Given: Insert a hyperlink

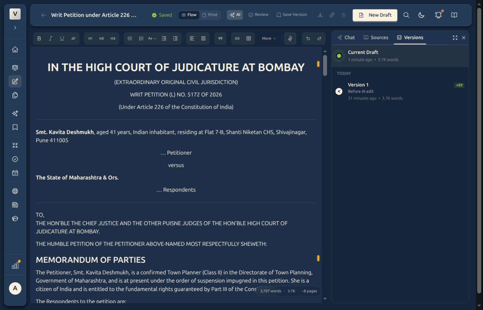Looking at the screenshot, I should pyautogui.click(x=237, y=38).
